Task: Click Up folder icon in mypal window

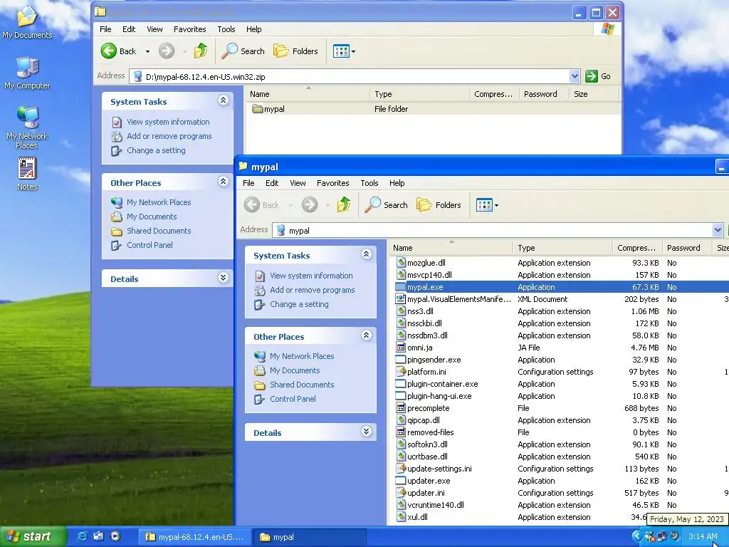Action: pos(344,204)
